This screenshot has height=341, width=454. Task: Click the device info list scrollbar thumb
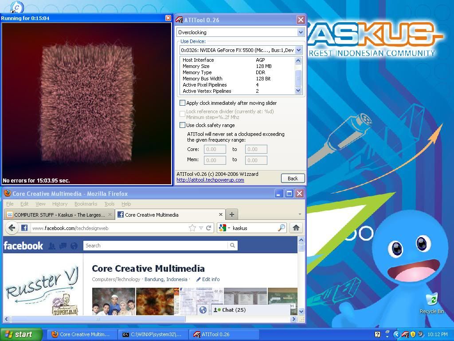point(298,77)
